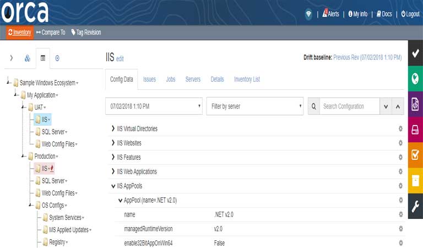
Task: Collapse IIS AppPools section
Action: coord(113,186)
